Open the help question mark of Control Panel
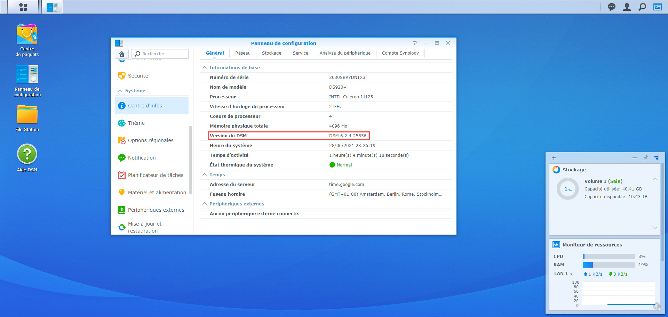 tap(415, 43)
